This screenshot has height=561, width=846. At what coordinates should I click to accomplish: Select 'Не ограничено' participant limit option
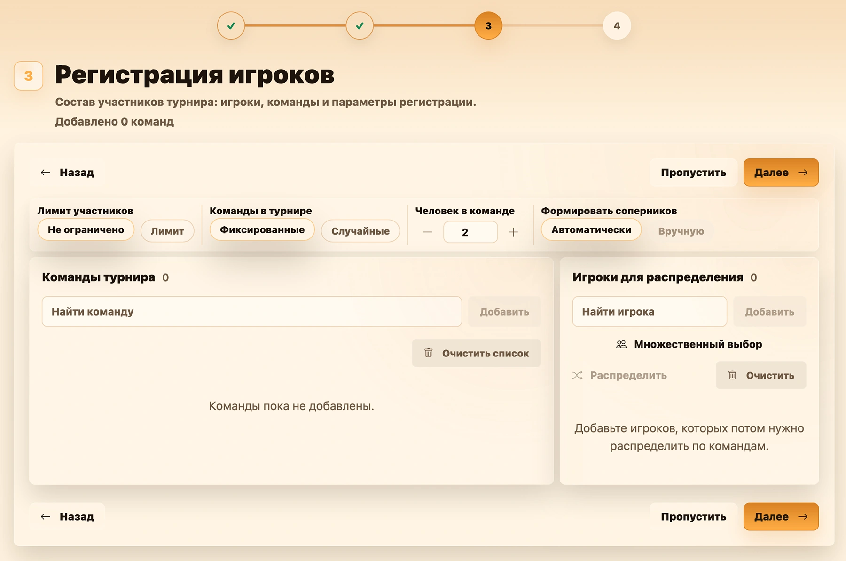click(86, 230)
